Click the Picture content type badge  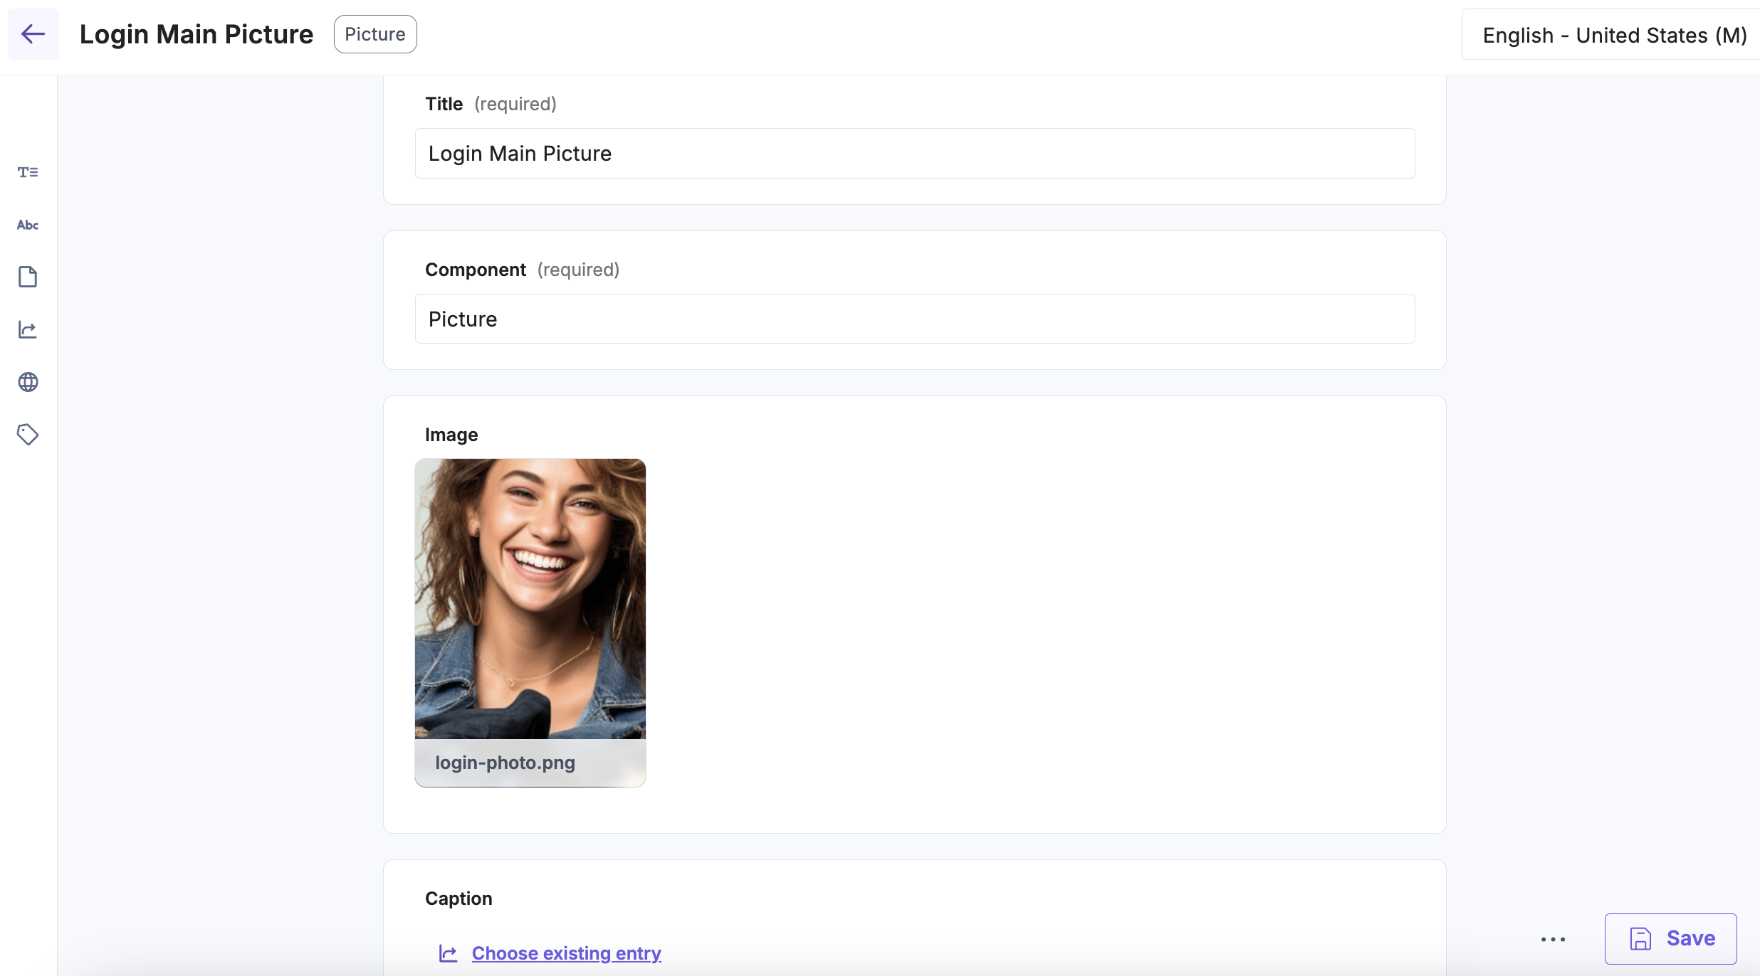tap(375, 34)
